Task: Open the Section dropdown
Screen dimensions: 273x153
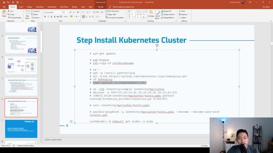Action: click(36, 18)
